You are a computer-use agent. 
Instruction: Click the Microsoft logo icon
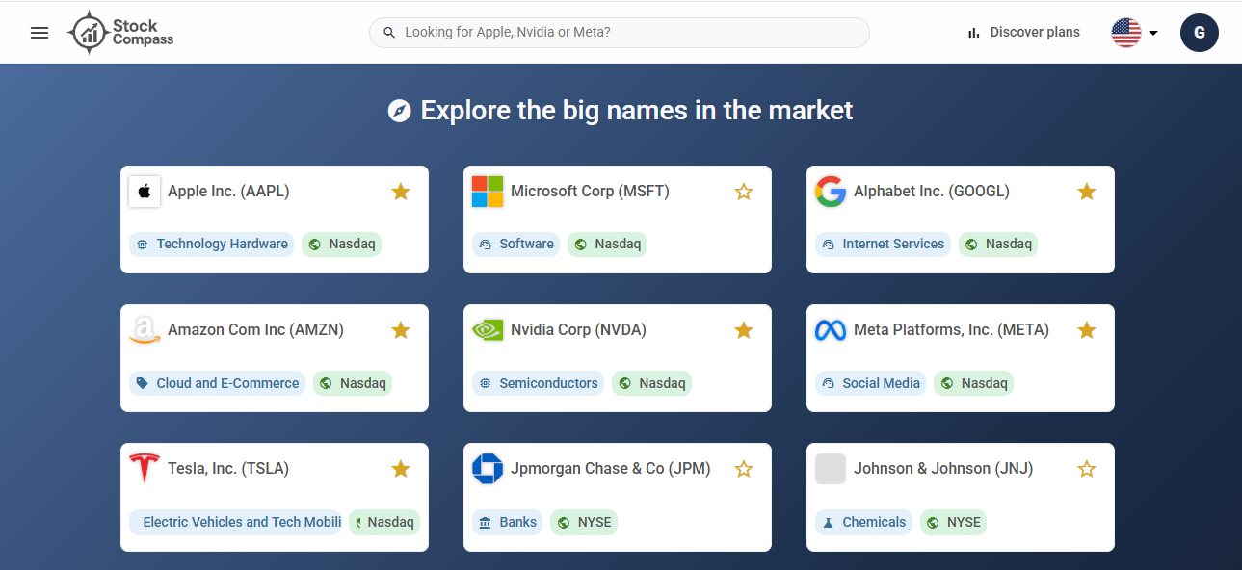click(488, 192)
